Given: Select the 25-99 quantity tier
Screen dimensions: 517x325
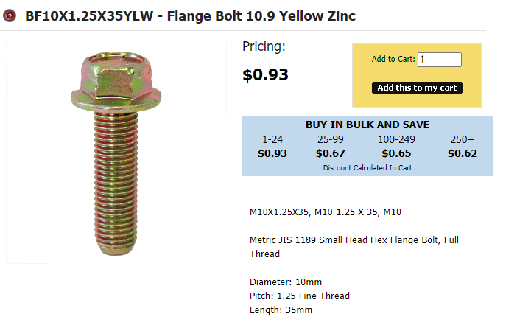Looking at the screenshot, I should click(x=331, y=139).
